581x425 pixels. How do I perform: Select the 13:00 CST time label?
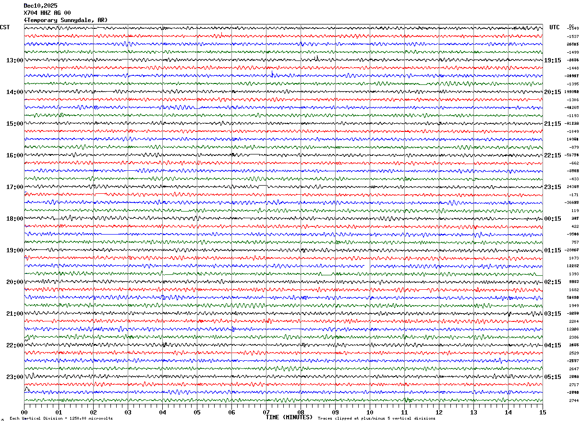point(14,60)
